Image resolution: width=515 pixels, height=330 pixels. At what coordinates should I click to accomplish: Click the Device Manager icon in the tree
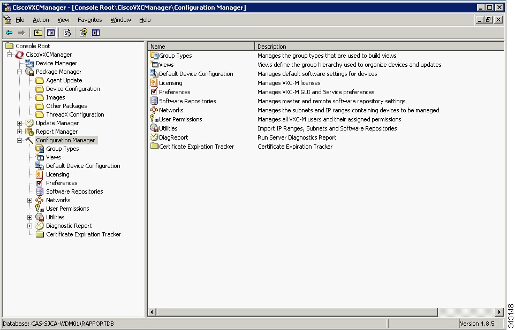29,63
